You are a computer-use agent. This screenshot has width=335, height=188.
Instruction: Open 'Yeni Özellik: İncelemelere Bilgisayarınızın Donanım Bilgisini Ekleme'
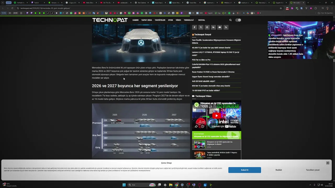click(x=216, y=42)
